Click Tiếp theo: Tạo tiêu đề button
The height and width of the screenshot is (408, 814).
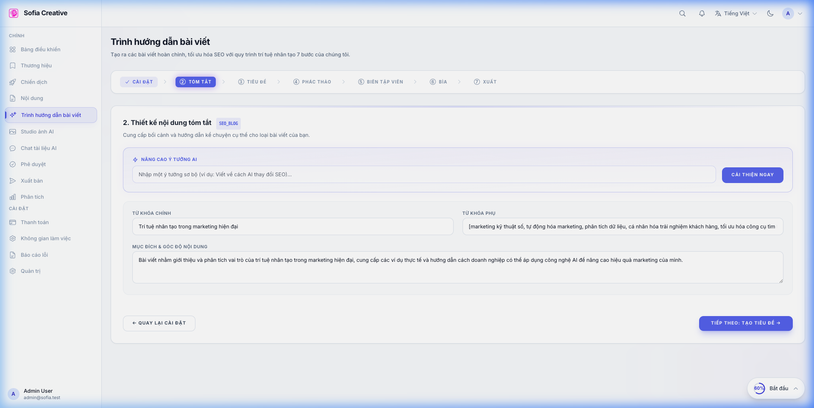(745, 323)
